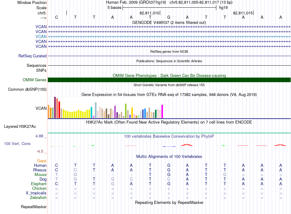Click the Multiz Alignments of 100 Vertebrates title

169,157
